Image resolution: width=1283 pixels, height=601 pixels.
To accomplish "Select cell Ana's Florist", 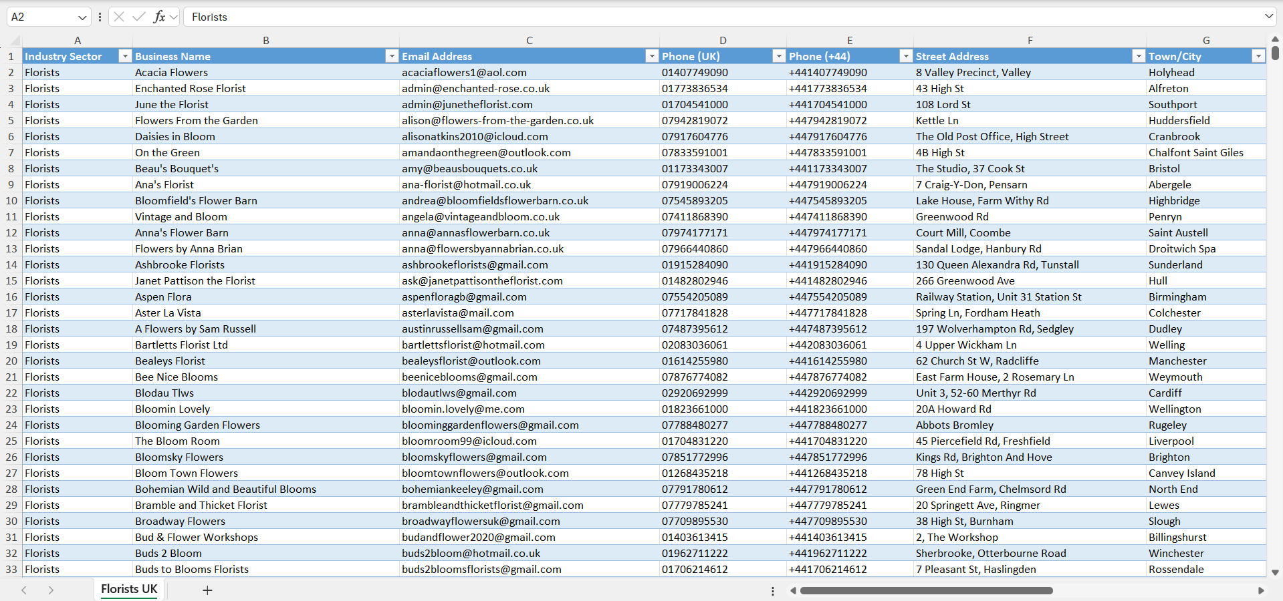I will pos(266,184).
